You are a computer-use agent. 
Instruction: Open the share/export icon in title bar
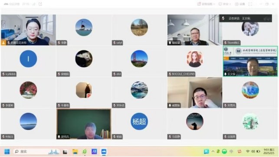40,4
